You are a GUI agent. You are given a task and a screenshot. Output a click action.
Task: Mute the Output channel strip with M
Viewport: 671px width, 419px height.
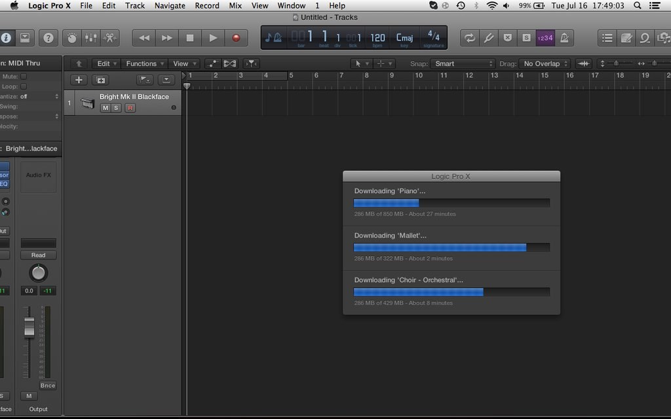29,396
